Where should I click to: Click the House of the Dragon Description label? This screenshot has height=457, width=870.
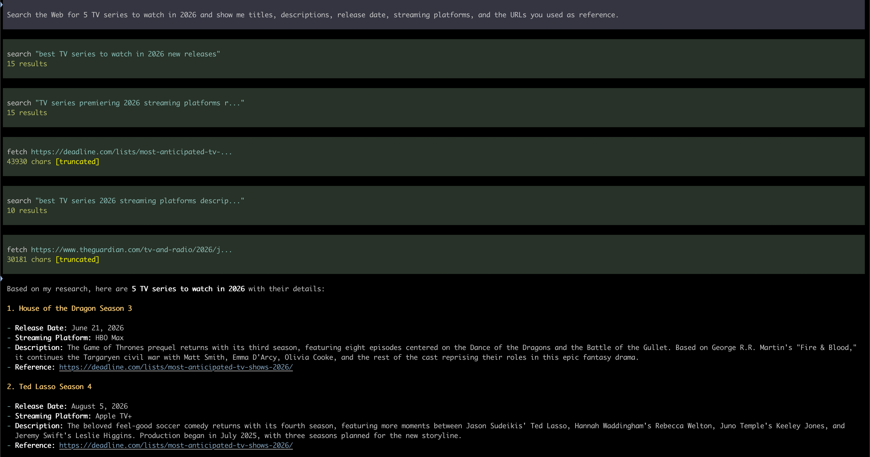tap(39, 348)
